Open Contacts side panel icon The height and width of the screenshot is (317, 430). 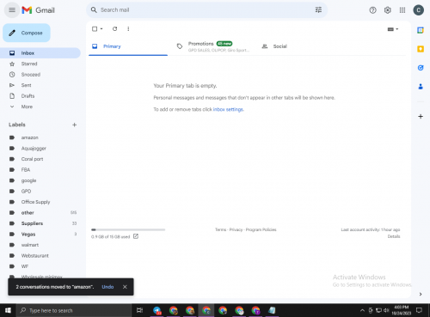[x=421, y=87]
